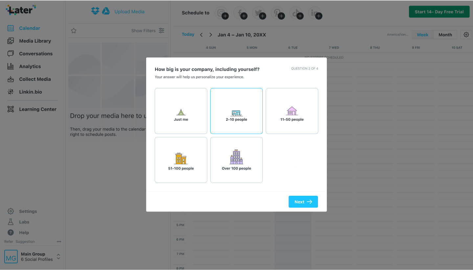
Task: Pick the "11-50 people" option
Action: [292, 111]
